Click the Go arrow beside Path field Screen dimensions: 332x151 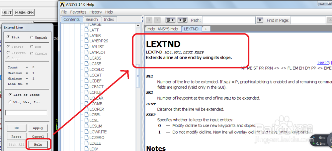[260, 20]
